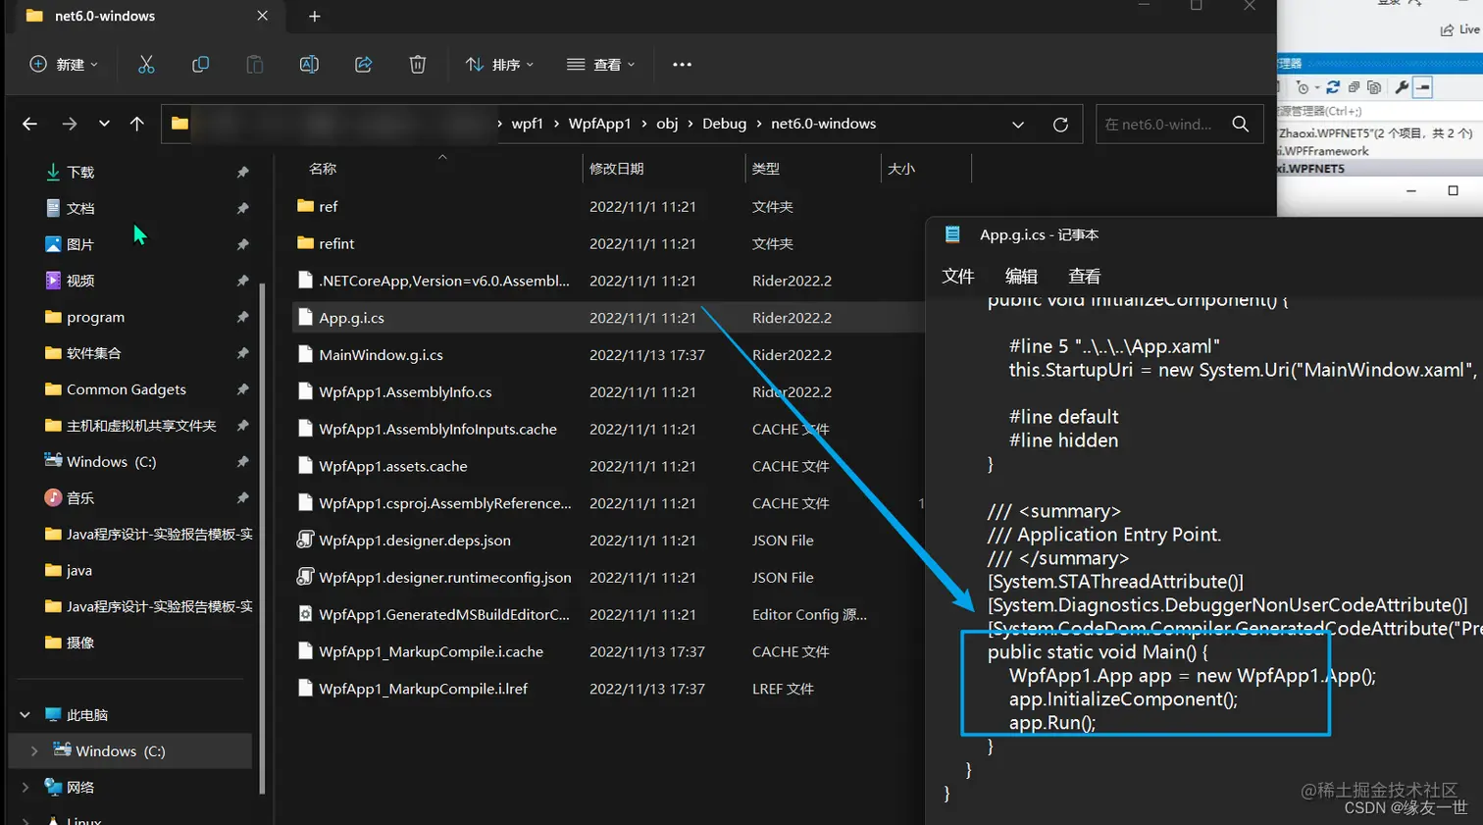Open 文档 in the navigation pane
The image size is (1483, 825).
click(80, 208)
